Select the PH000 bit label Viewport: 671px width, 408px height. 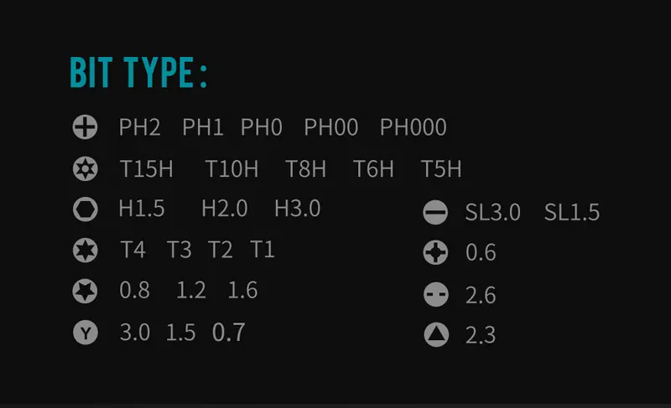click(x=413, y=127)
